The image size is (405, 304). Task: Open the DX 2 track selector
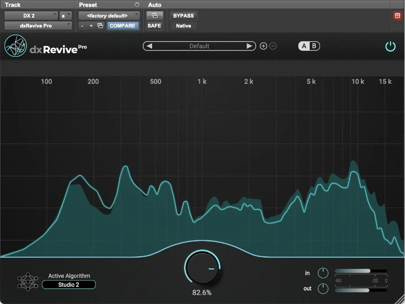(x=30, y=15)
